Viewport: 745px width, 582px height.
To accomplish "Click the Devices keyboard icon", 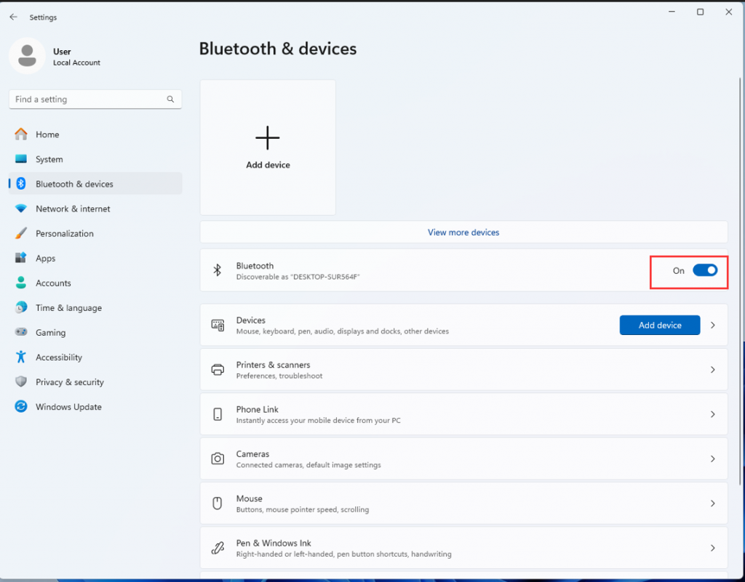I will click(218, 325).
